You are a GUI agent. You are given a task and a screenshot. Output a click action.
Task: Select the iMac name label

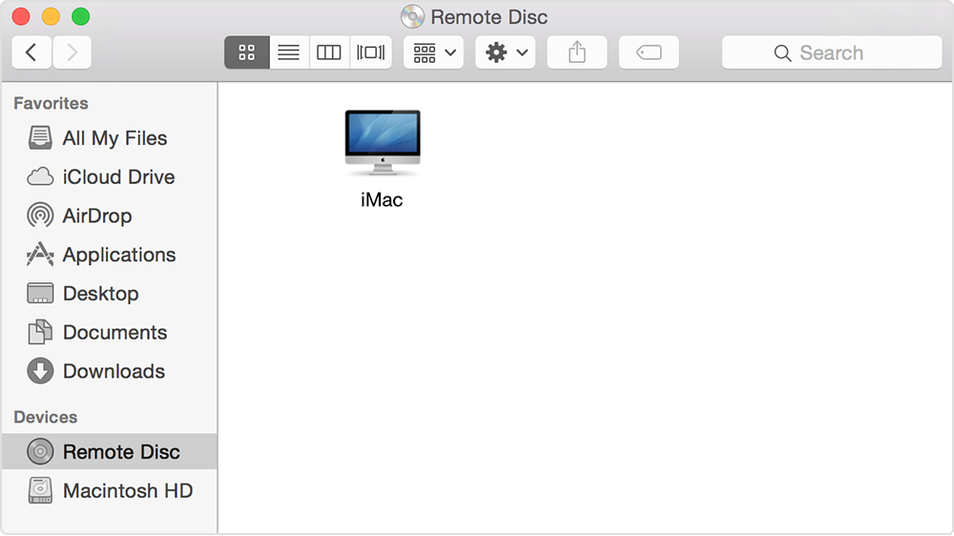coord(382,199)
